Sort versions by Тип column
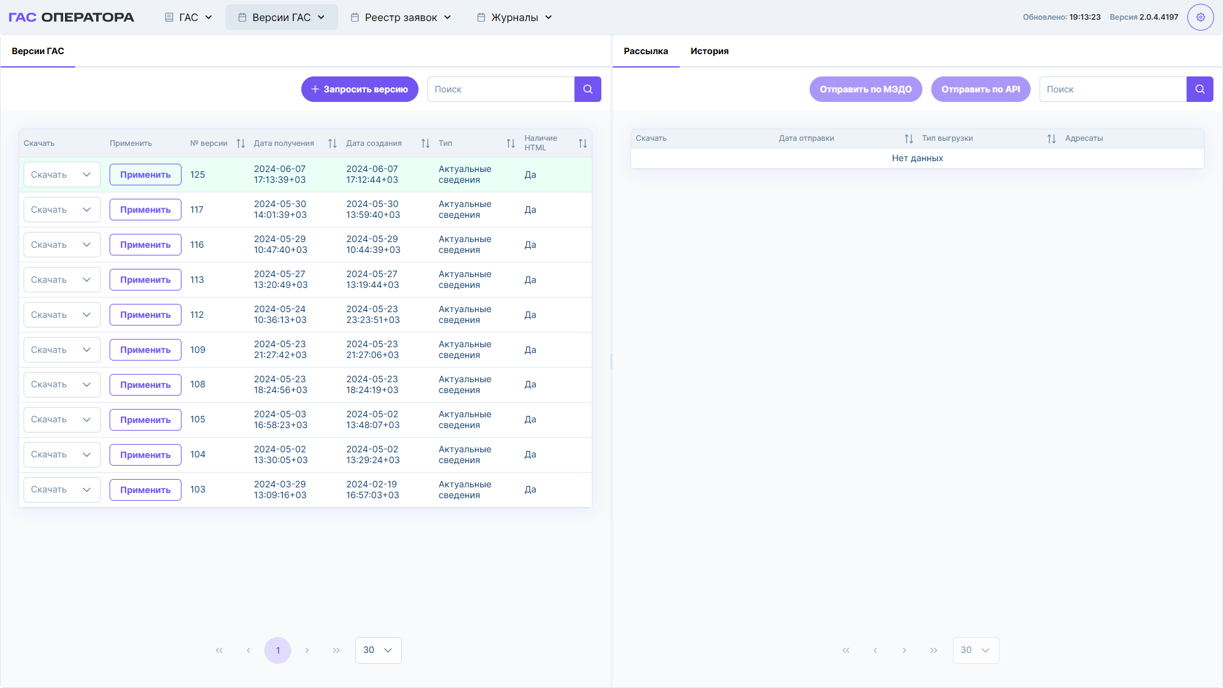 click(x=511, y=143)
